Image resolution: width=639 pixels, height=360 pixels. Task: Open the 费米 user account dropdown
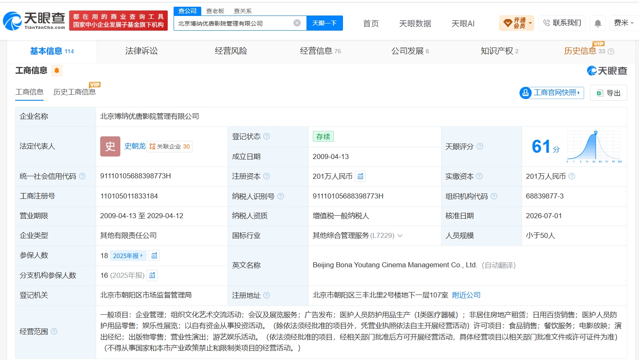pos(623,23)
